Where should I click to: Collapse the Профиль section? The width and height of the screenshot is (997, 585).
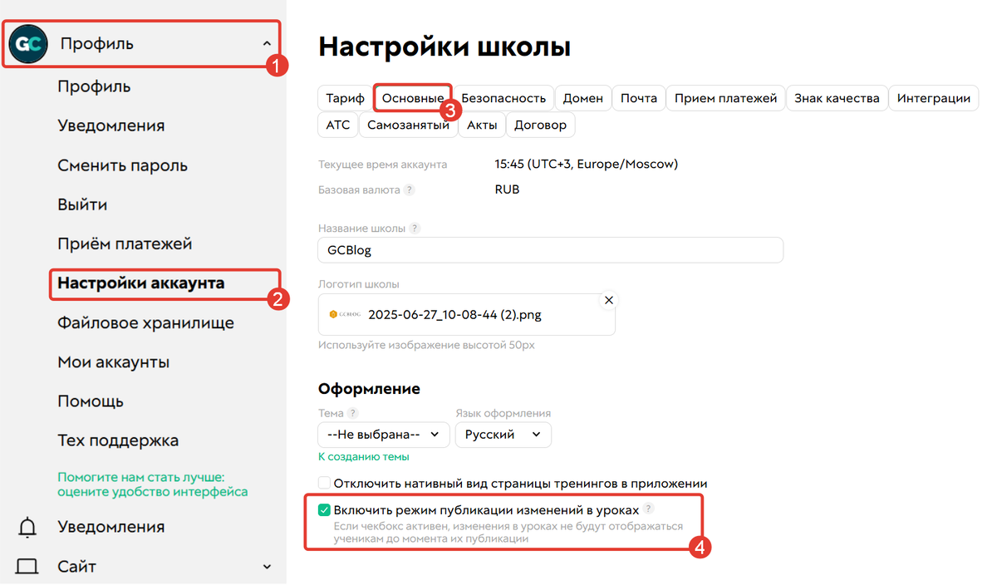click(266, 43)
